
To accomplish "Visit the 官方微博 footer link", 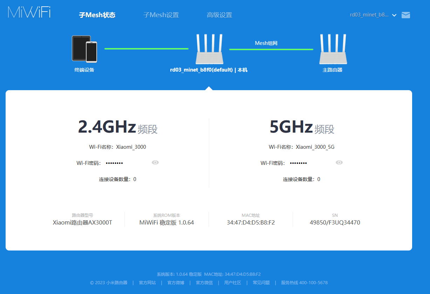I will tap(176, 282).
